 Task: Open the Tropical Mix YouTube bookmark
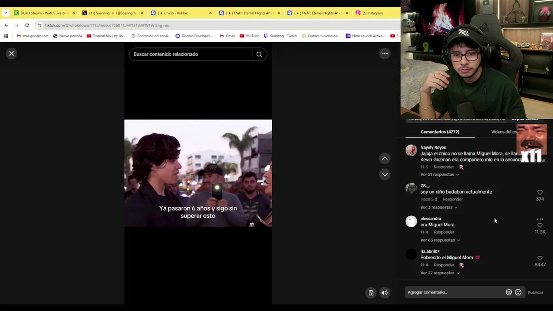pyautogui.click(x=106, y=36)
